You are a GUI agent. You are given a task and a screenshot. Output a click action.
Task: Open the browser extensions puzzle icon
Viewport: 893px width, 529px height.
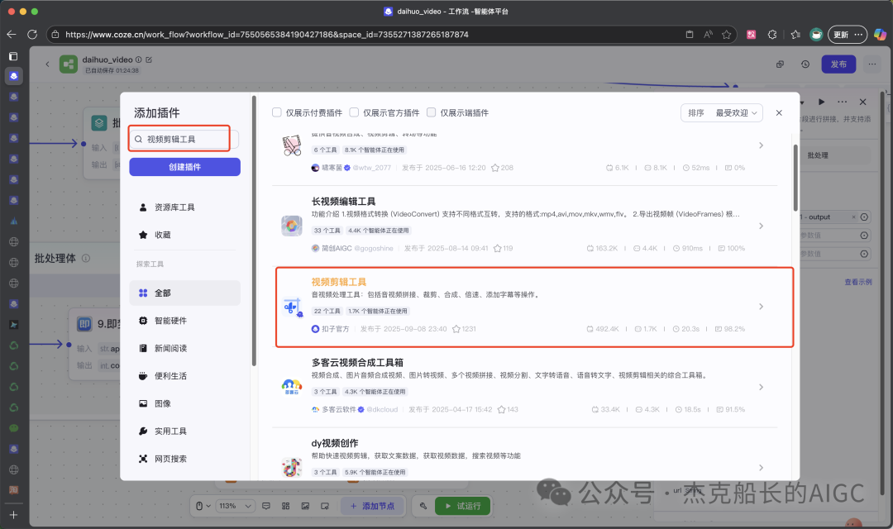click(x=772, y=34)
